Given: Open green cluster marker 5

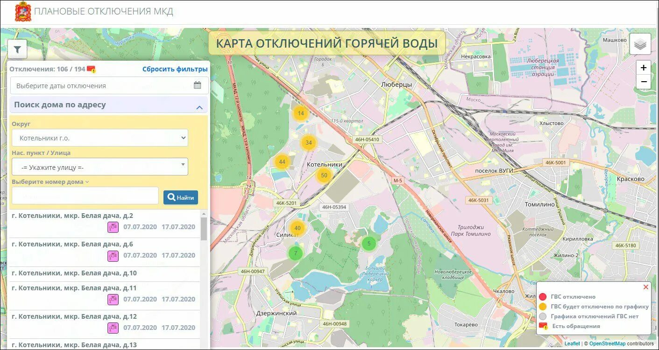Looking at the screenshot, I should 369,243.
